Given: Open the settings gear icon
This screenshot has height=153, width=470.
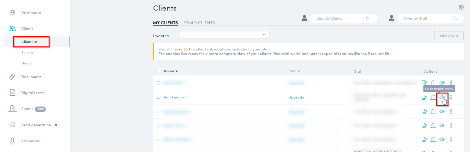Looking at the screenshot, I should (x=461, y=7).
